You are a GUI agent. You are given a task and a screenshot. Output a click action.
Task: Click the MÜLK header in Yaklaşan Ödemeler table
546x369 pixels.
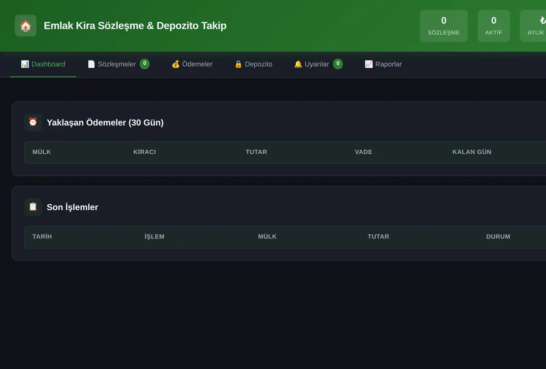coord(42,152)
